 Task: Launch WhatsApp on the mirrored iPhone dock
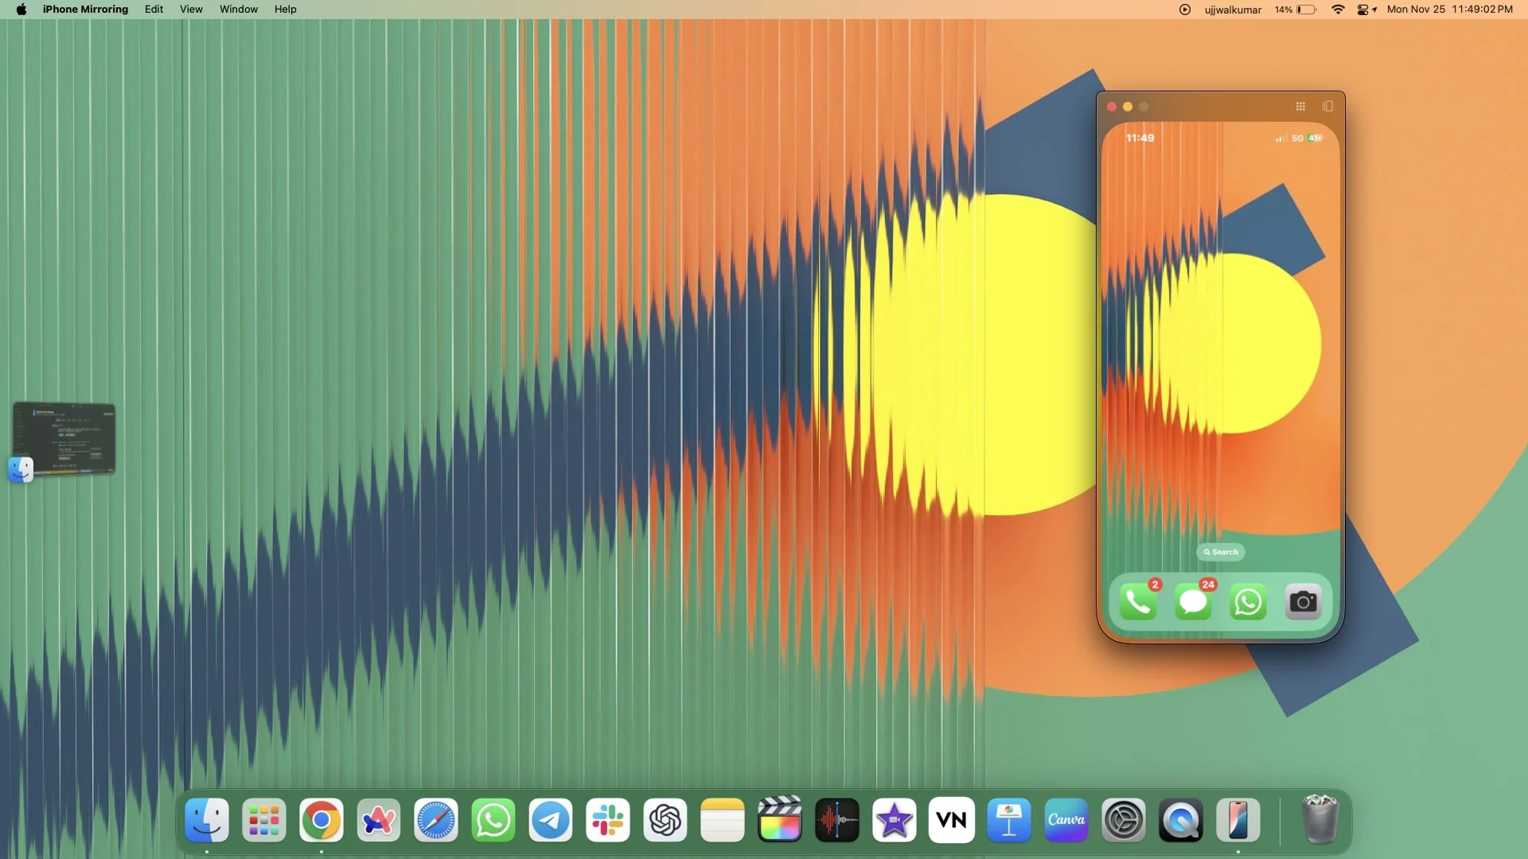(1248, 603)
